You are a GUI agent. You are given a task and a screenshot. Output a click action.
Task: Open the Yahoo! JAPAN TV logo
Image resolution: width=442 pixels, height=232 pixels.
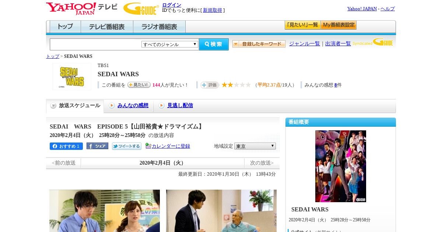(x=81, y=8)
